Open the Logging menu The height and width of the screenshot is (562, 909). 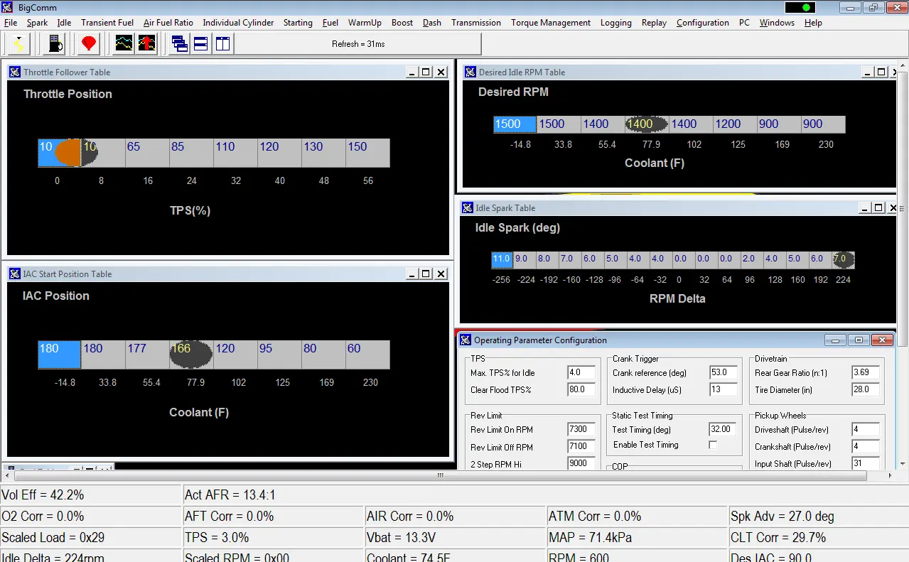pyautogui.click(x=616, y=23)
